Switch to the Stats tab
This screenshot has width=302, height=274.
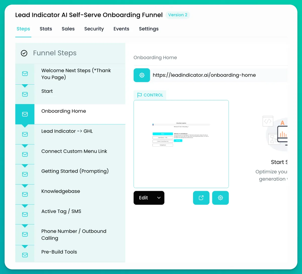46,29
